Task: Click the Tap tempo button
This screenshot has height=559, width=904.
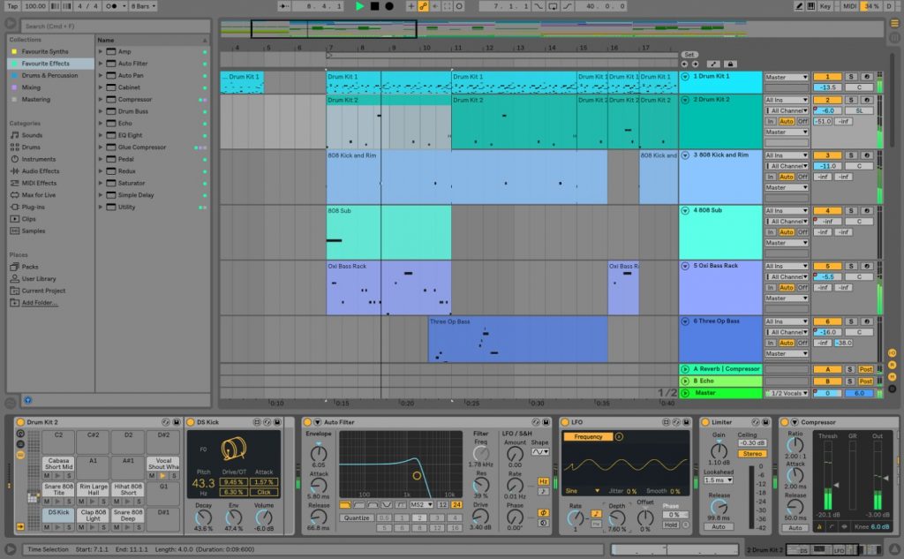Action: [x=11, y=6]
